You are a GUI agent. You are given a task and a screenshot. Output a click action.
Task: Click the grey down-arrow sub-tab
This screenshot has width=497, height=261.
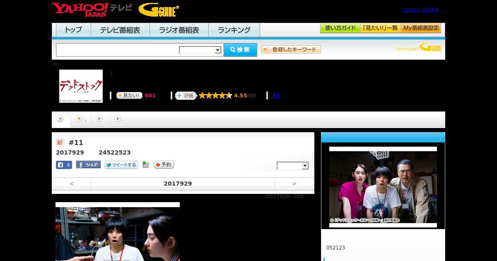click(x=60, y=119)
